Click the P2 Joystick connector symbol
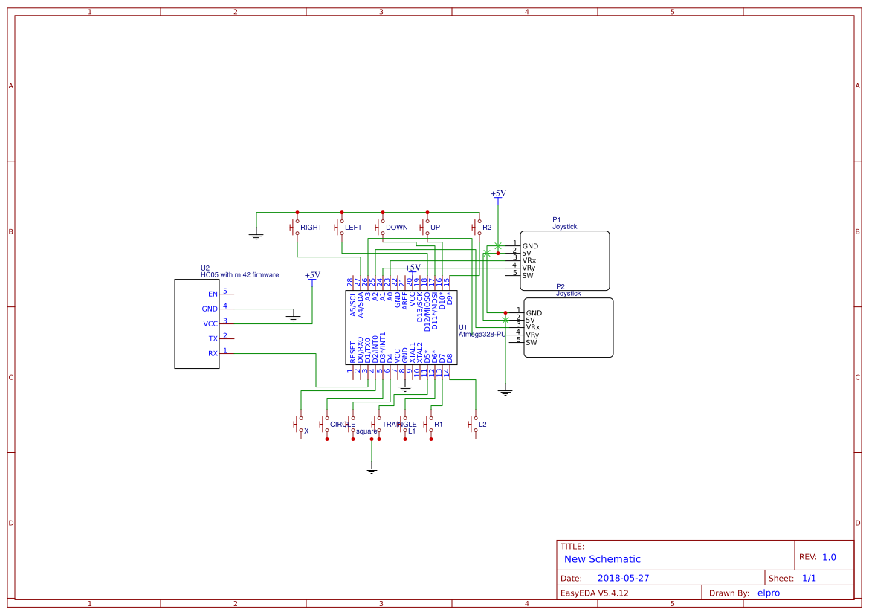Screen dimensions: 869x615 pos(569,327)
